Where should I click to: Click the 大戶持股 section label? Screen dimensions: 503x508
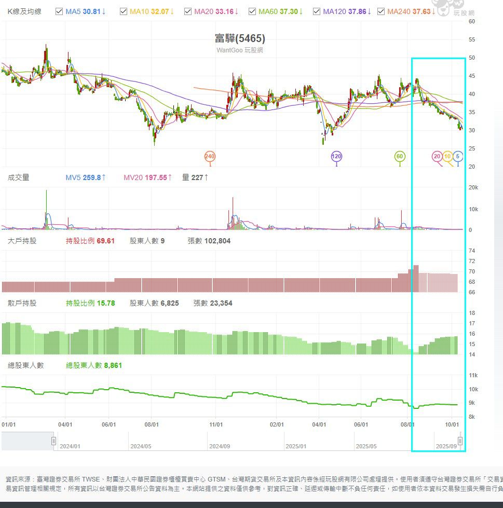pyautogui.click(x=22, y=241)
